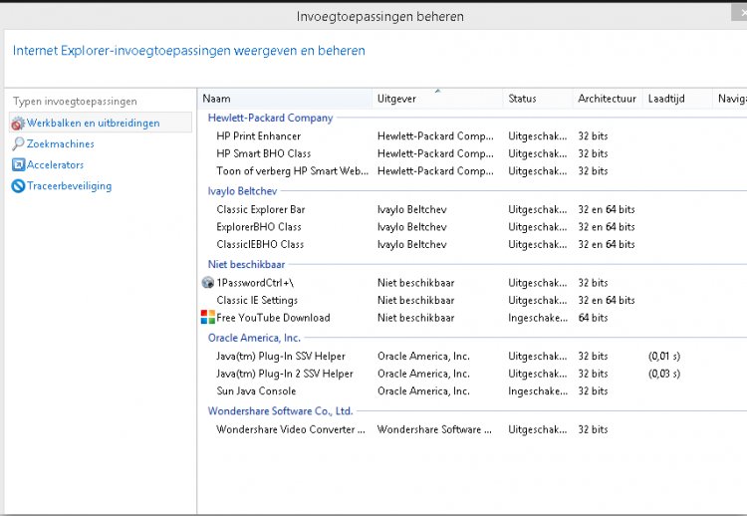Click the Accelerators arrow icon

[18, 164]
